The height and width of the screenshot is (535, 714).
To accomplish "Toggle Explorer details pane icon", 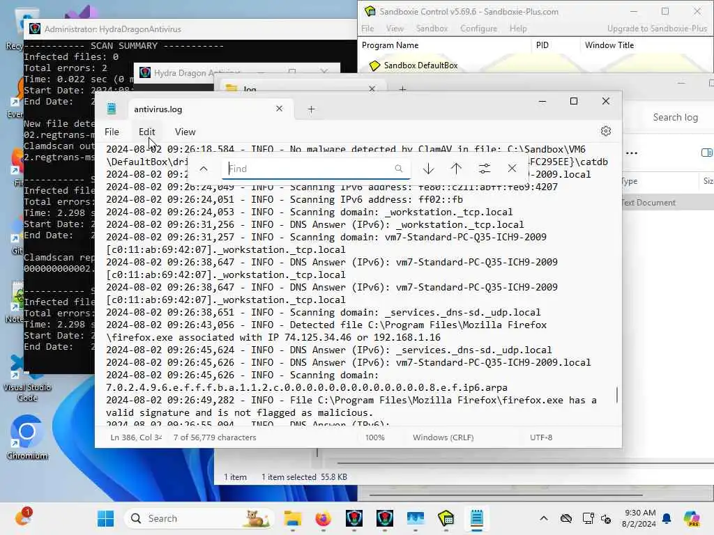I will 707,153.
